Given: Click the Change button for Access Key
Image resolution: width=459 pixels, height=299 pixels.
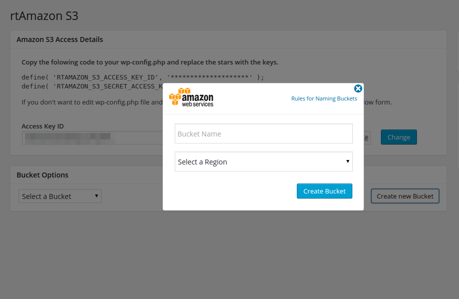Looking at the screenshot, I should pyautogui.click(x=398, y=136).
